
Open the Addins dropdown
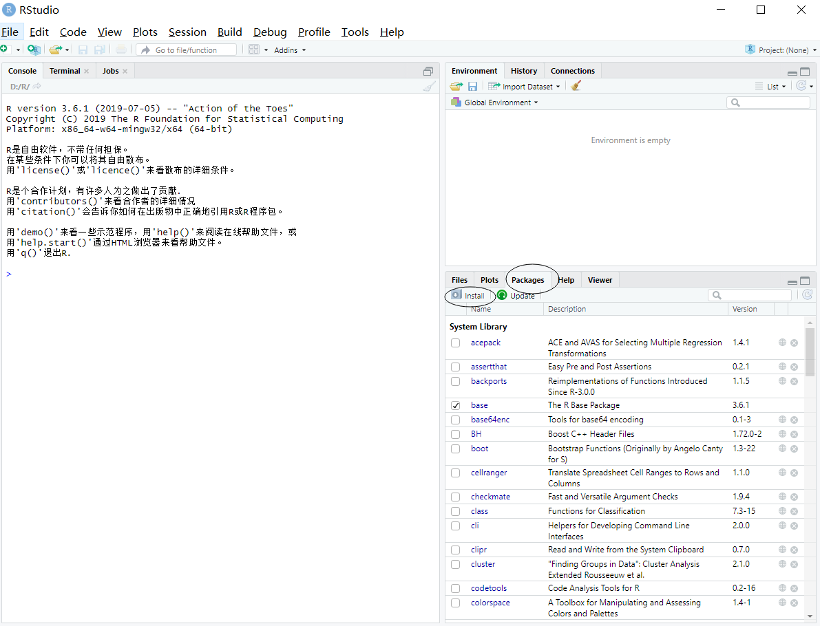(x=290, y=50)
